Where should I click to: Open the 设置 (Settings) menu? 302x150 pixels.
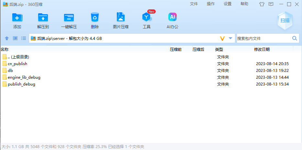click(228, 4)
